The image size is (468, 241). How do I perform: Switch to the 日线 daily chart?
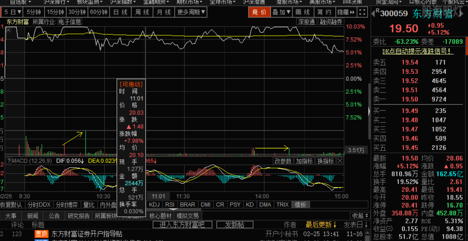pos(120,13)
